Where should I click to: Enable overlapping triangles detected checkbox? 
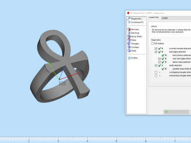click(x=156, y=72)
